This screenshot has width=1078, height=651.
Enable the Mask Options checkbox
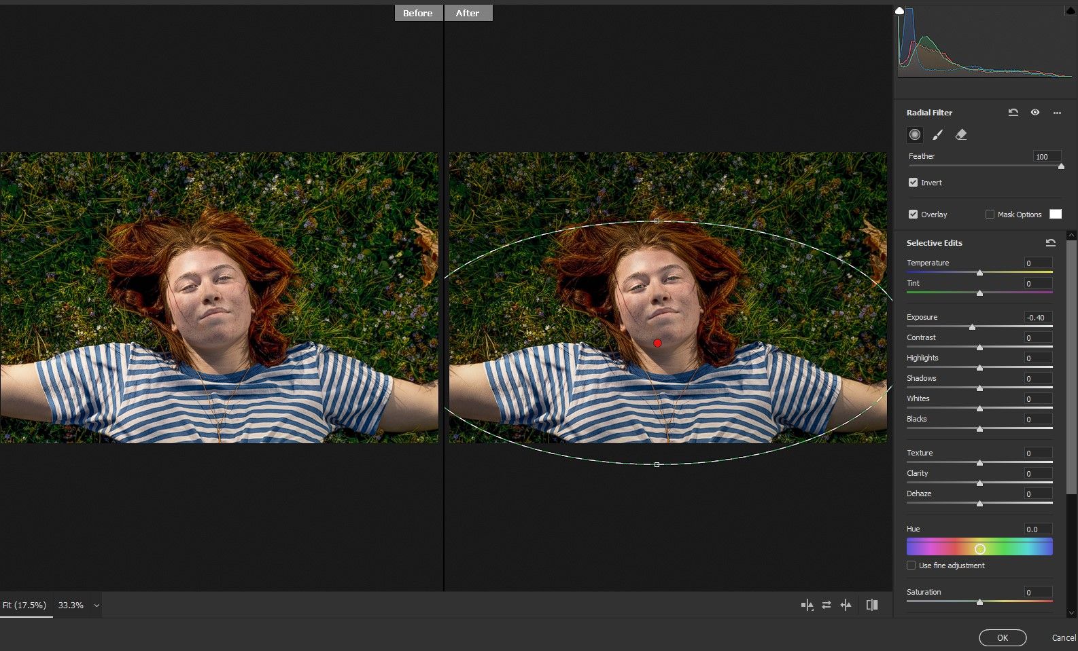(x=990, y=215)
